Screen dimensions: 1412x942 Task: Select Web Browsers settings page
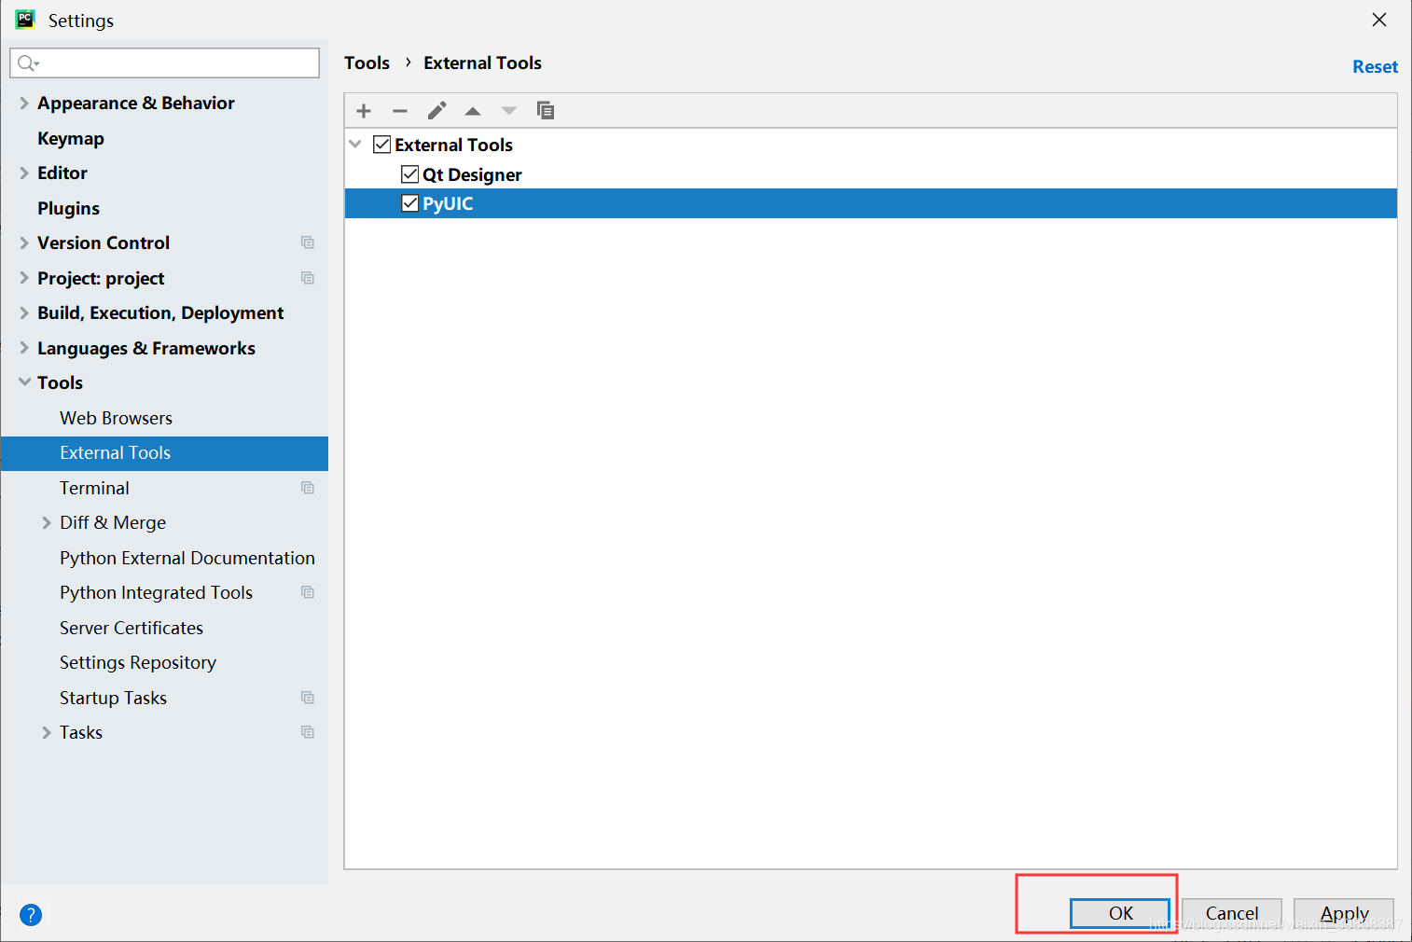tap(116, 418)
